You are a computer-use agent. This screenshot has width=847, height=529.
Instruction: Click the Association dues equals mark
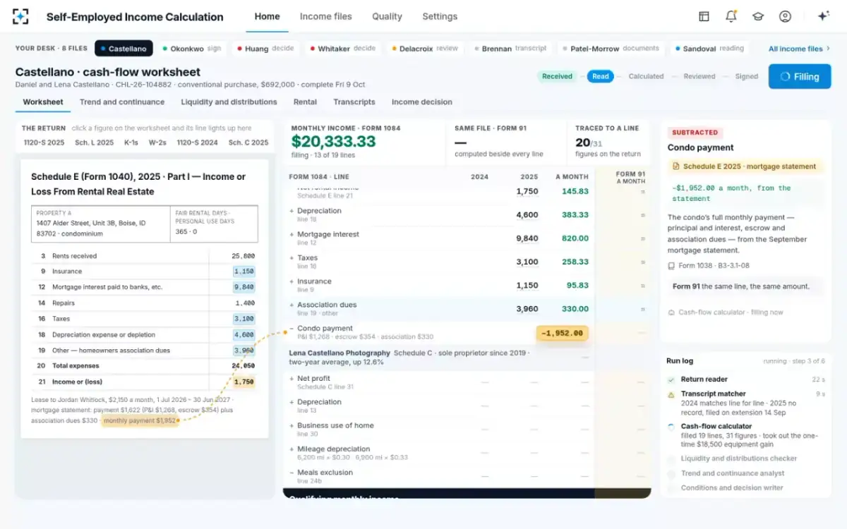(x=642, y=309)
